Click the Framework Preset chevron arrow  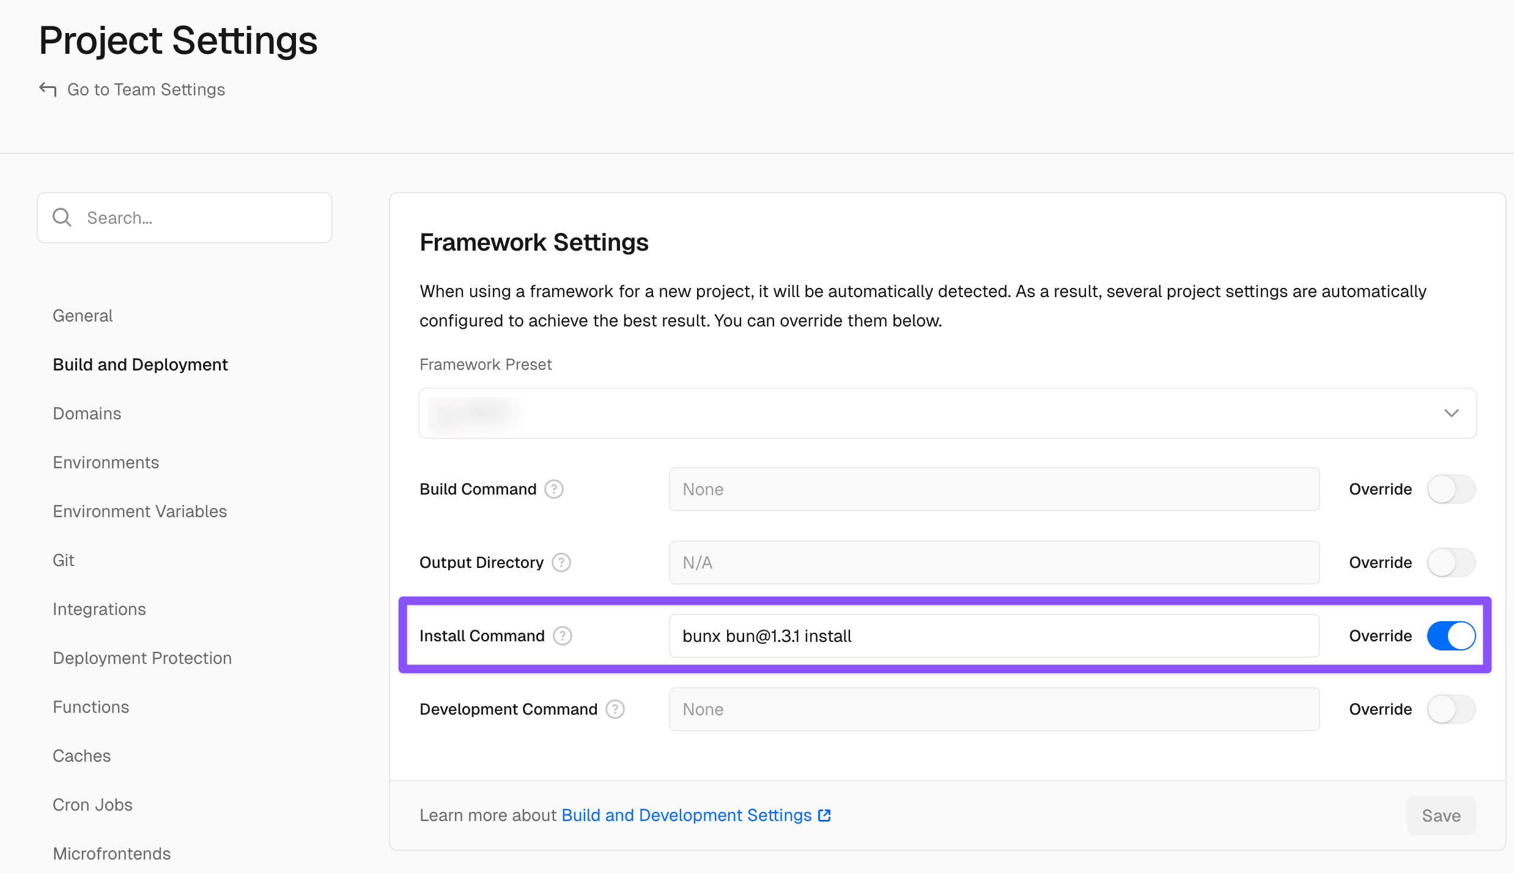tap(1451, 413)
